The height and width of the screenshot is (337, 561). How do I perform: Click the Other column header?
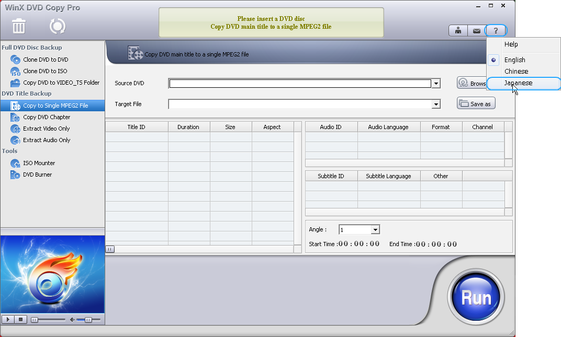click(441, 176)
